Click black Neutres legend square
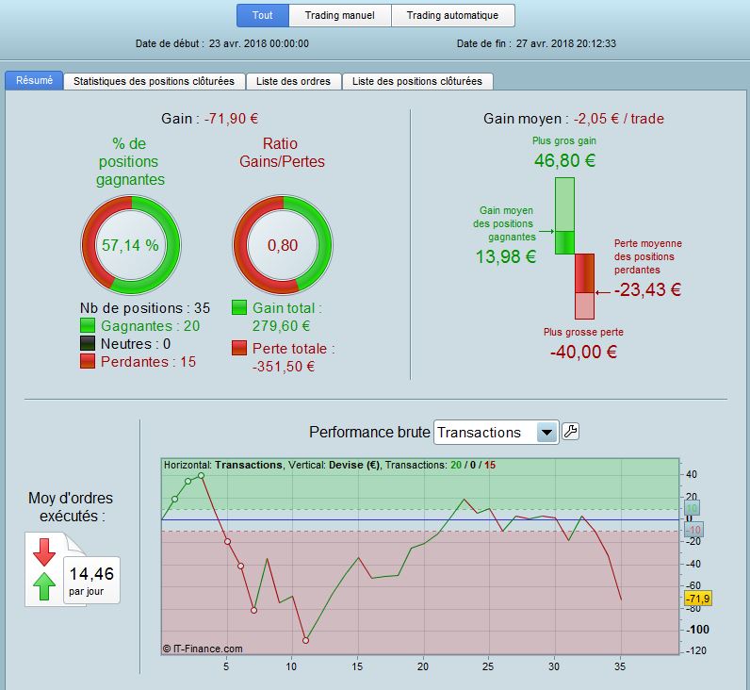Screen dimensions: 750x690 [x=88, y=343]
